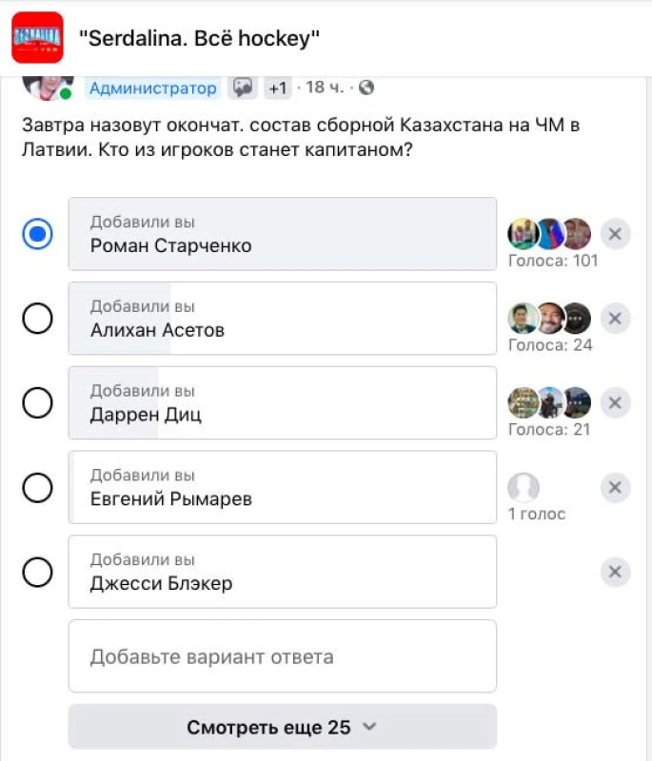Expand Смотреть еще 25 options
Image resolution: width=652 pixels, height=761 pixels.
[x=282, y=728]
